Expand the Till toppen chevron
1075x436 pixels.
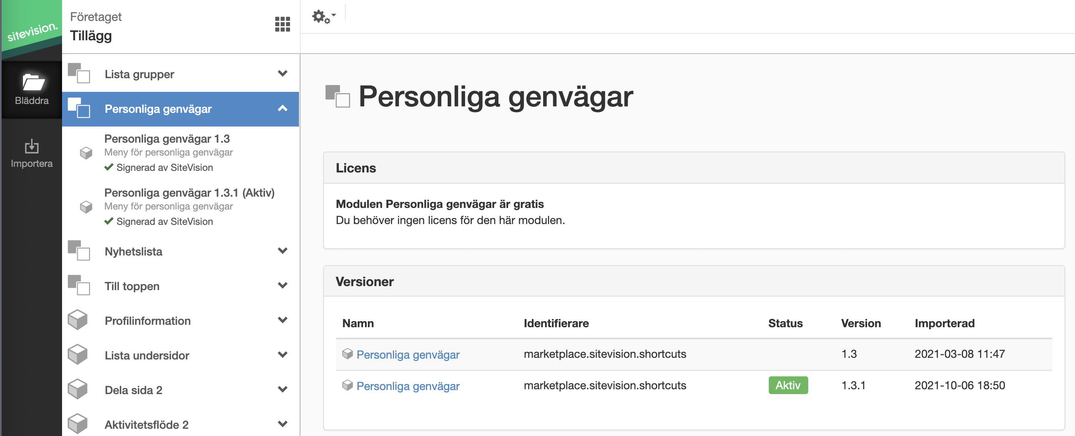(x=282, y=285)
